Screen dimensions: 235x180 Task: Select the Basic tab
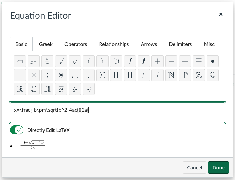[21, 44]
